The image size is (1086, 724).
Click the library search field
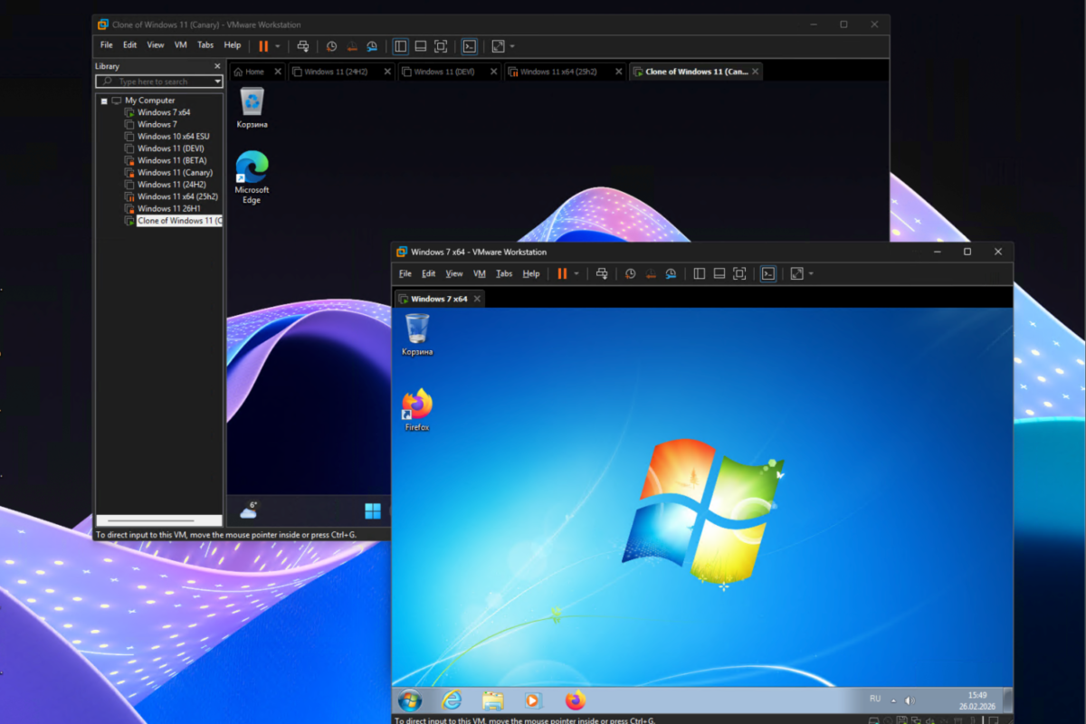click(156, 81)
